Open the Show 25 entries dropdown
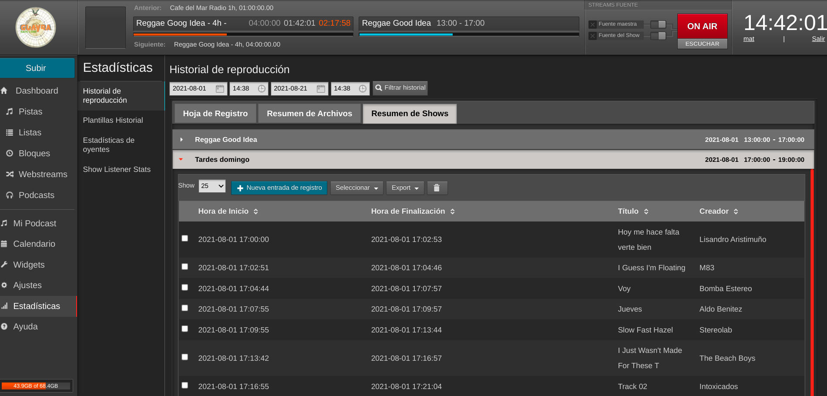827x396 pixels. (212, 186)
